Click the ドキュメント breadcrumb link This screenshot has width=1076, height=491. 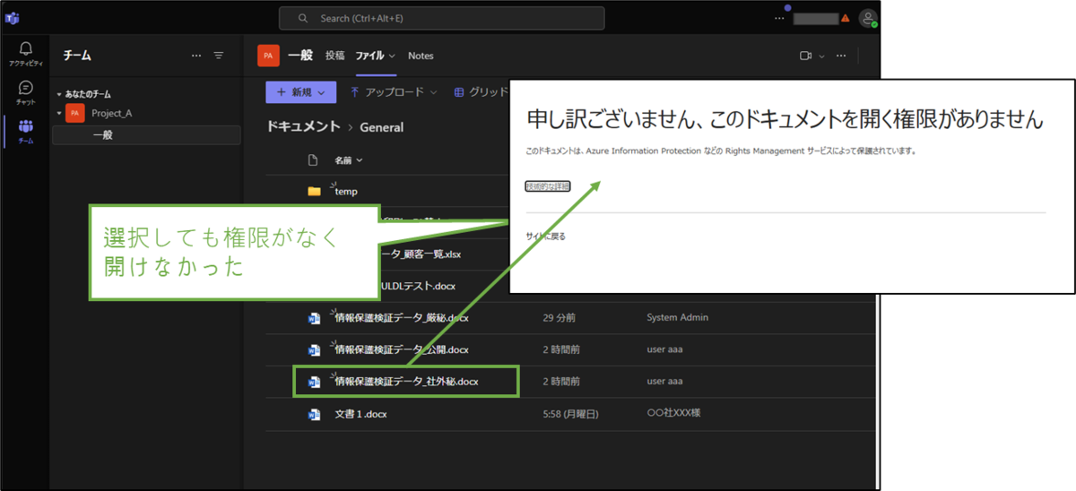tap(303, 127)
